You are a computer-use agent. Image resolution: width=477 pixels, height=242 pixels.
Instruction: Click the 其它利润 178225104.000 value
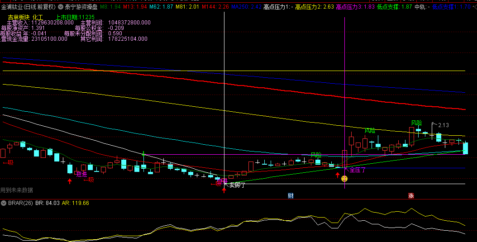[x=128, y=39]
